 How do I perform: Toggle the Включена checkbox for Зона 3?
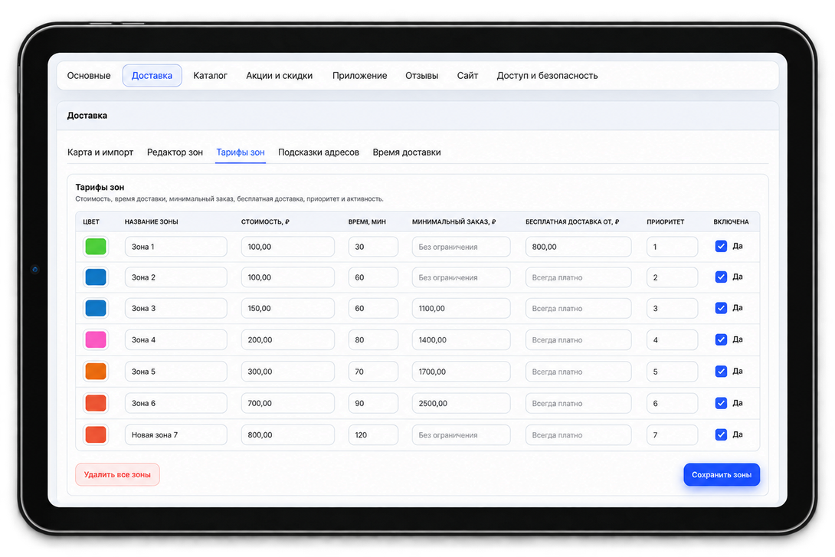pos(721,308)
